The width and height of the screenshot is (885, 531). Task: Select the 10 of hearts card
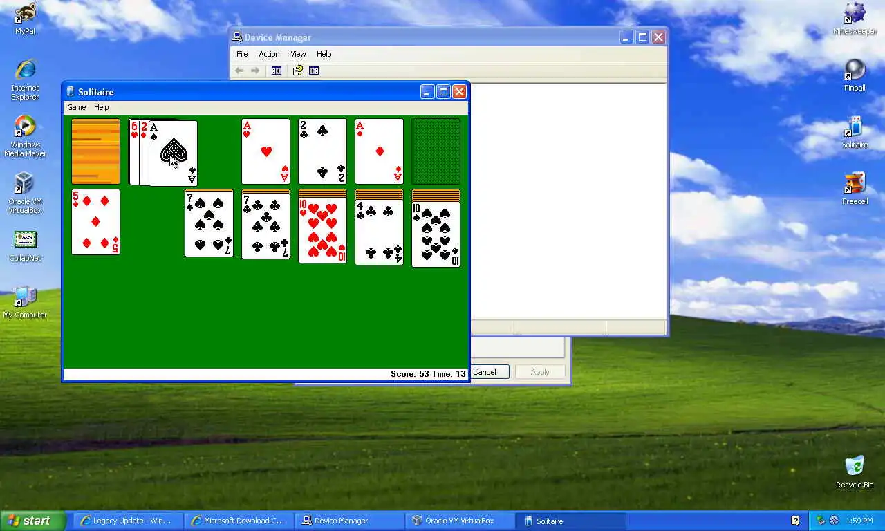(322, 230)
